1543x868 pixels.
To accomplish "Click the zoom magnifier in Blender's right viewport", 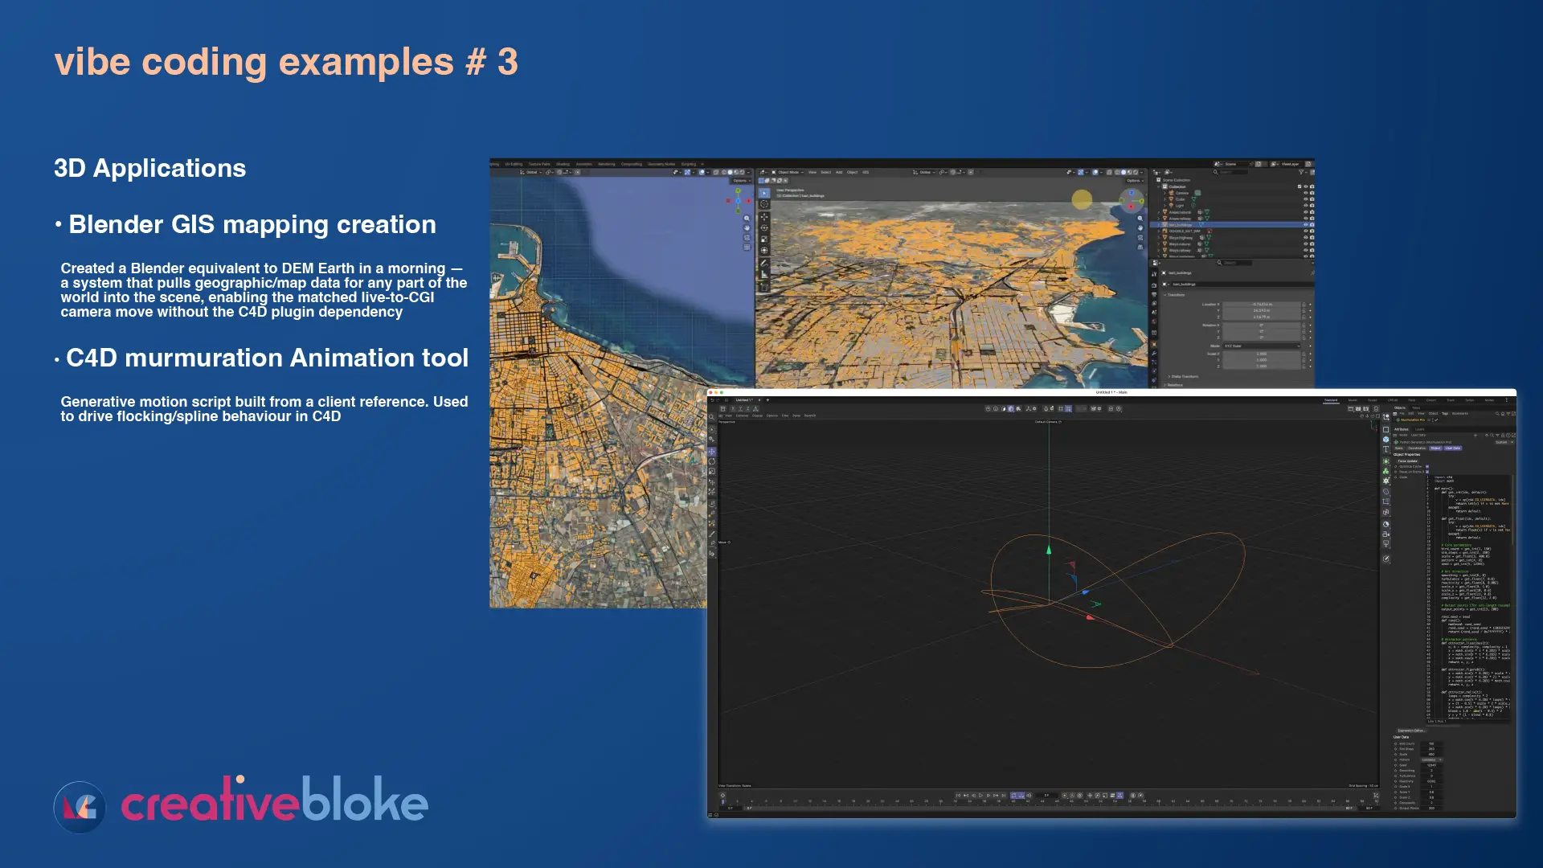I will pyautogui.click(x=1140, y=219).
